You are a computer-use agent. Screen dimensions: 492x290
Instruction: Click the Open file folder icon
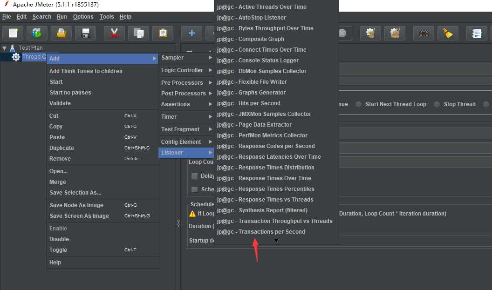click(61, 33)
